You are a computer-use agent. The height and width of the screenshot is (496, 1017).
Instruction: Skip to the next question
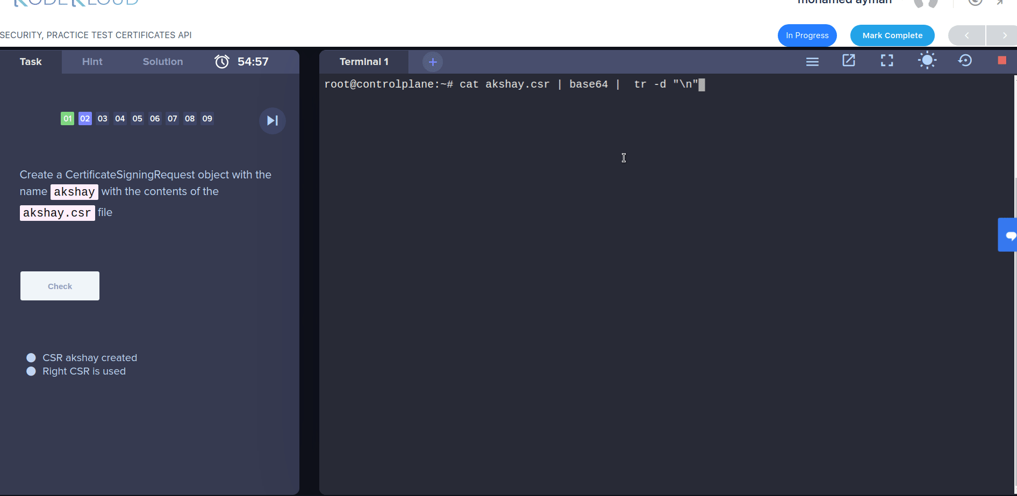[273, 121]
